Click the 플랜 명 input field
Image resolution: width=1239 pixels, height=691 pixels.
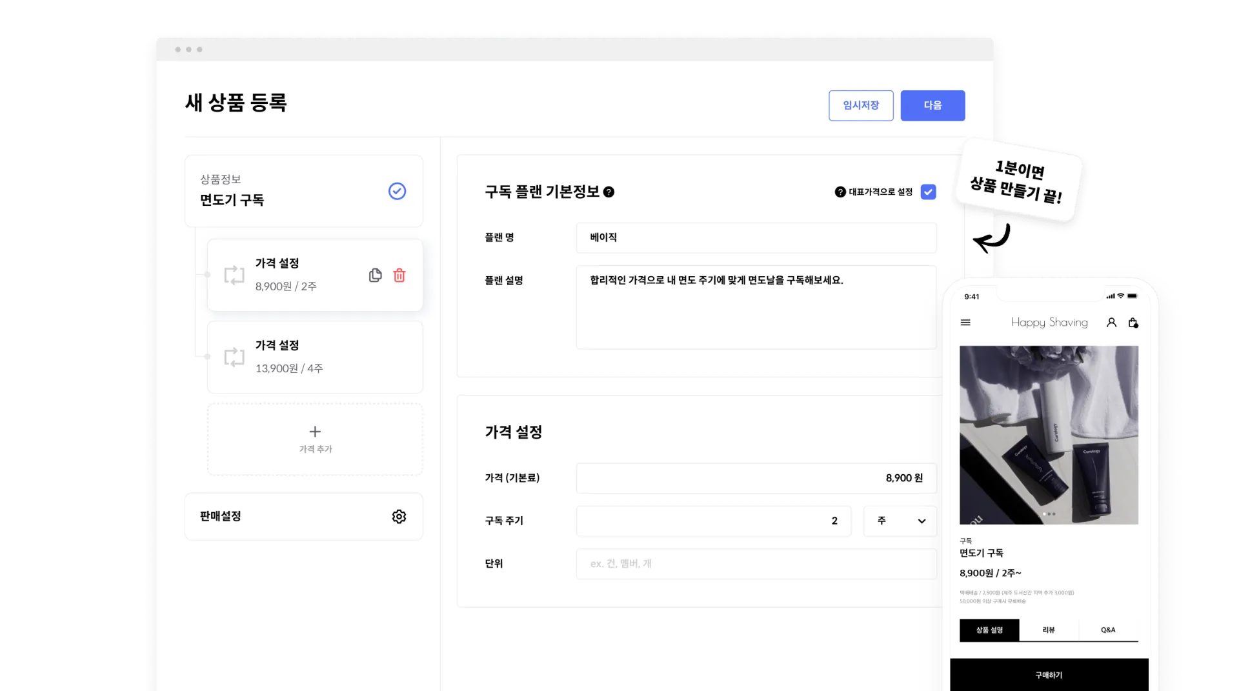pyautogui.click(x=756, y=237)
